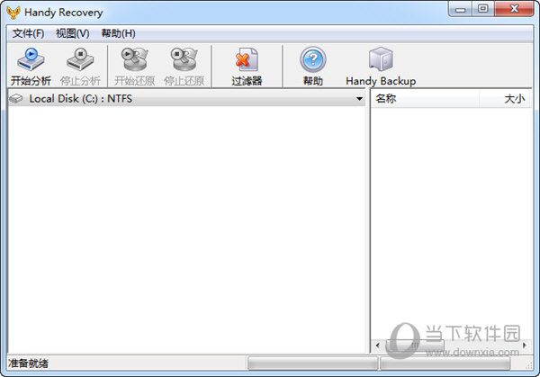Sort files by the 名称 column header

425,99
